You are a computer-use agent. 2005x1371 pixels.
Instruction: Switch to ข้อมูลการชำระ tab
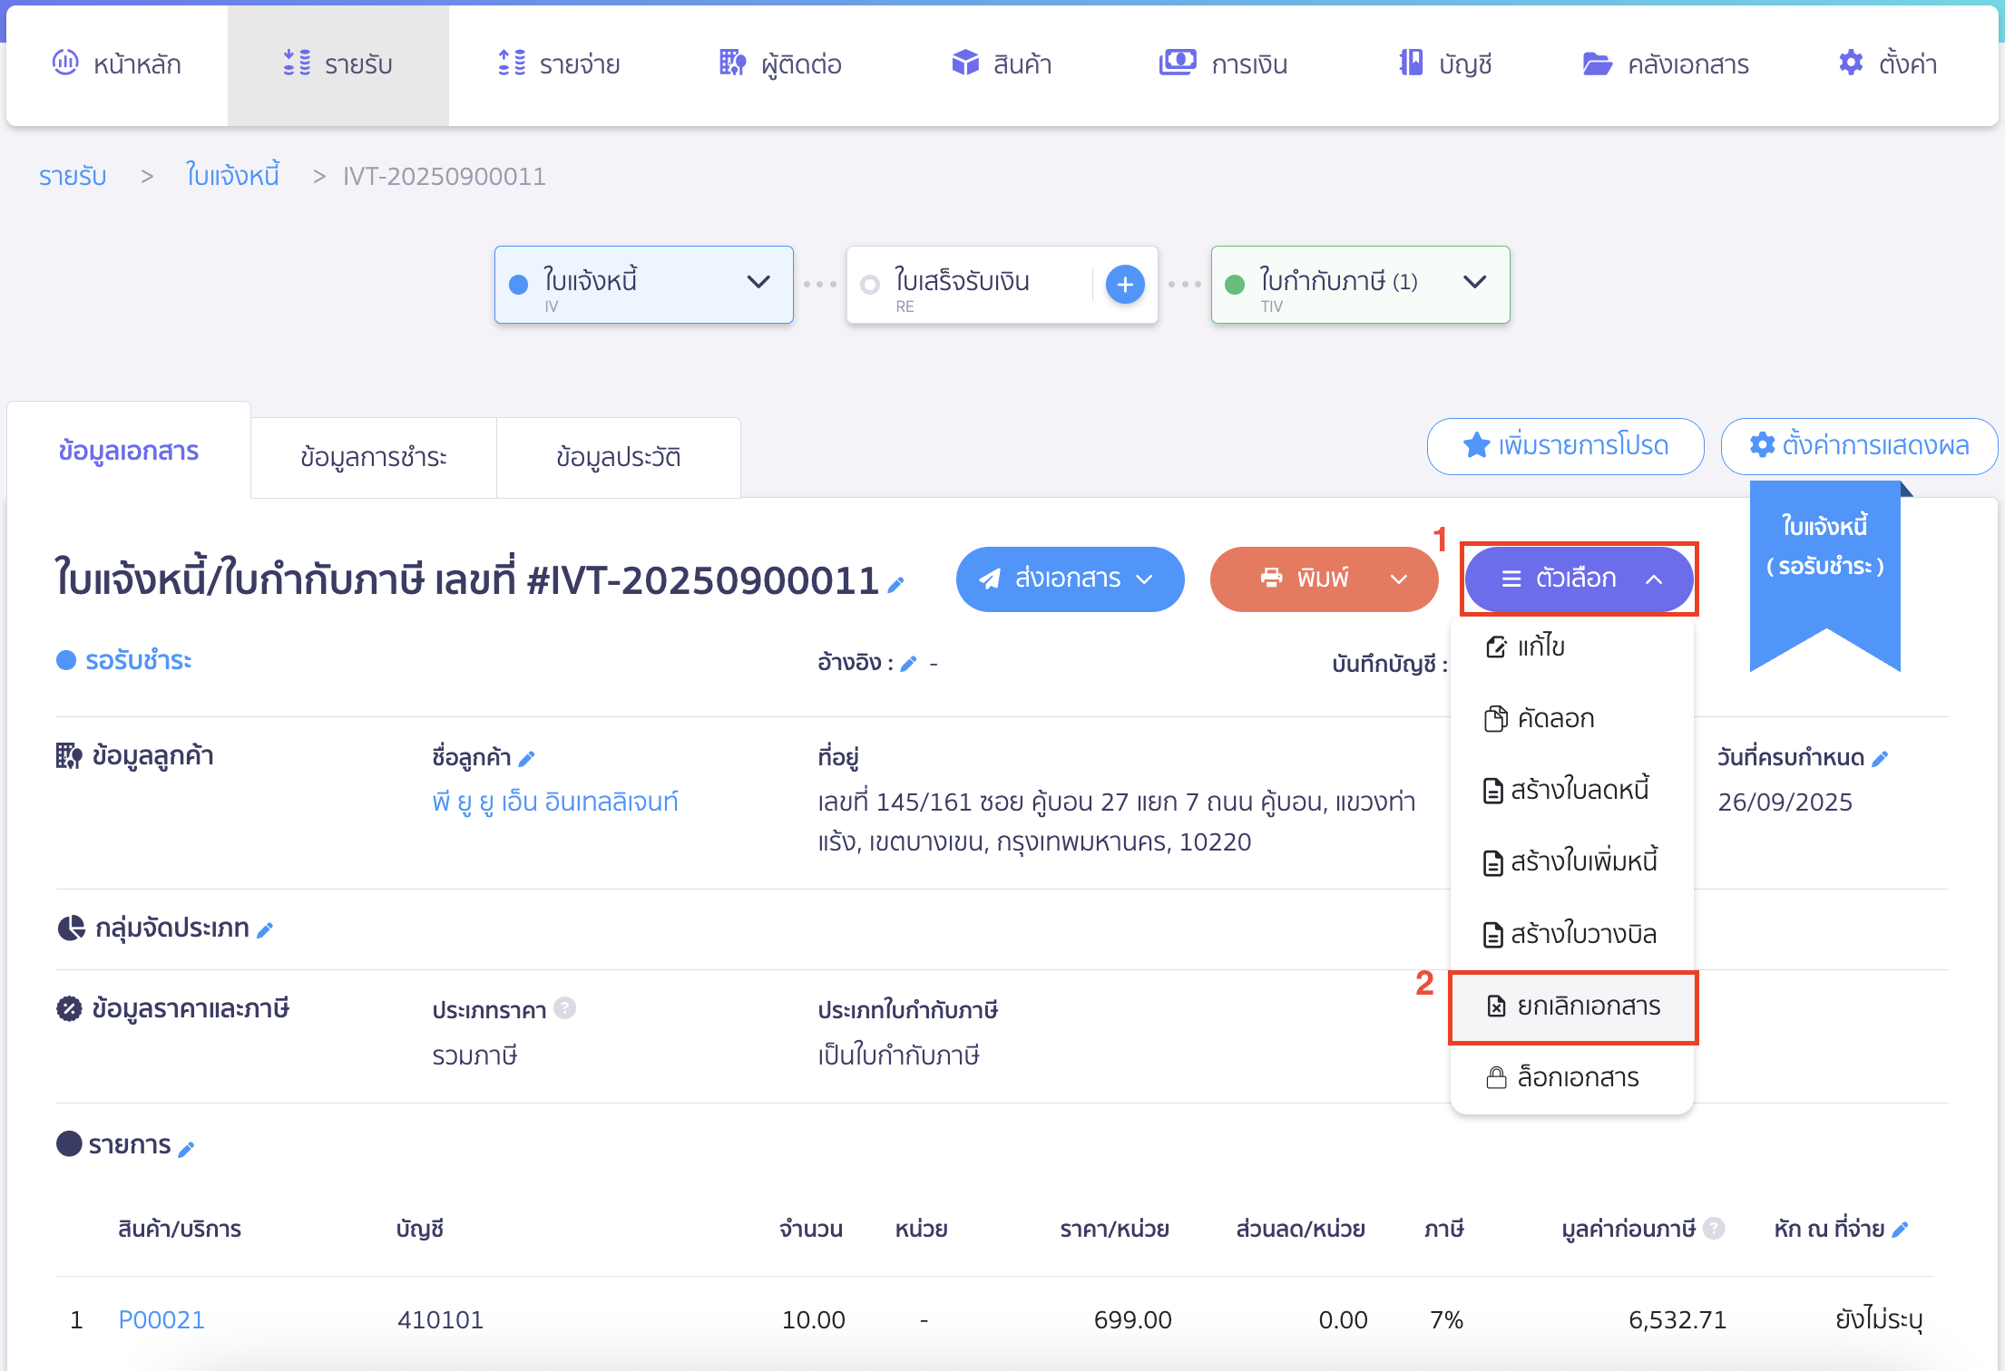[x=373, y=457]
